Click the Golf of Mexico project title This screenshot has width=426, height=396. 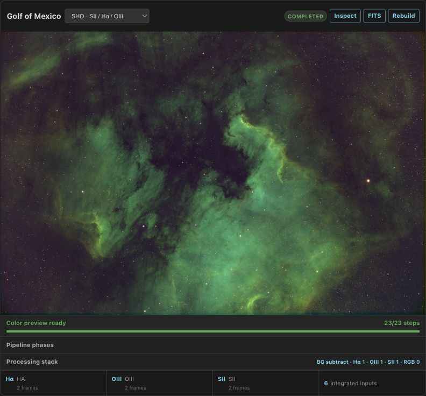tap(34, 16)
